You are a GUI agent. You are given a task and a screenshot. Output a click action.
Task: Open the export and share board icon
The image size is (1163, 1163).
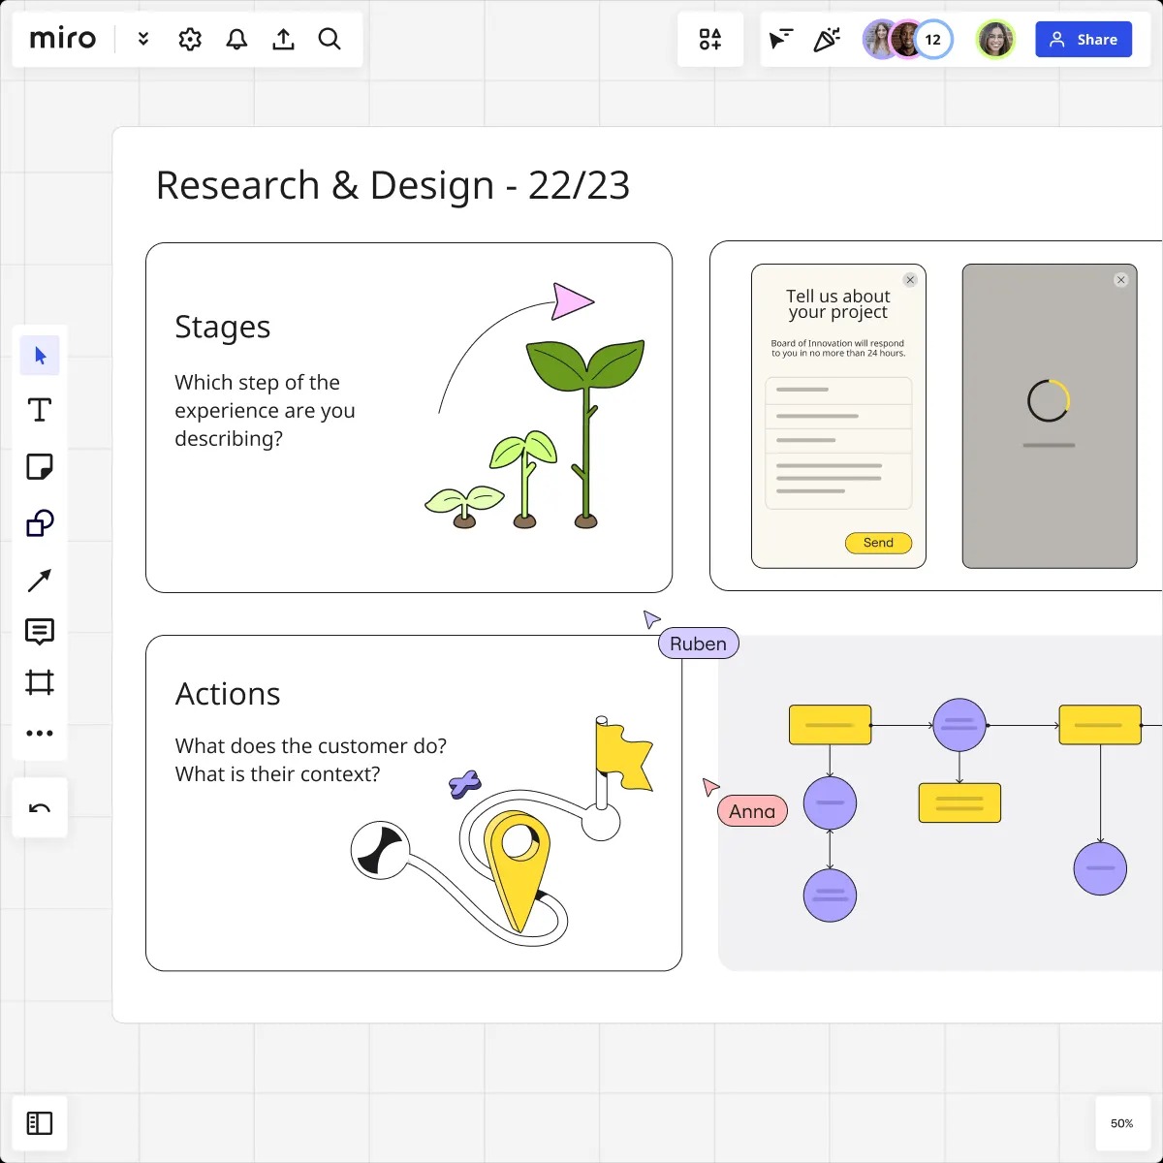283,39
